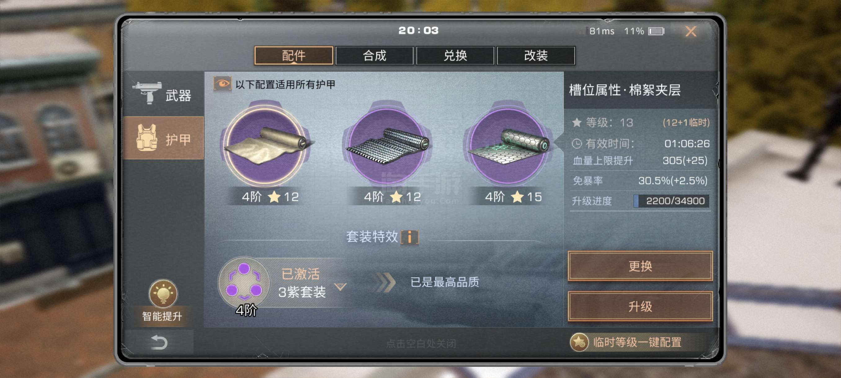Click the 更换 button
Screen dimensions: 841x378
[640, 266]
